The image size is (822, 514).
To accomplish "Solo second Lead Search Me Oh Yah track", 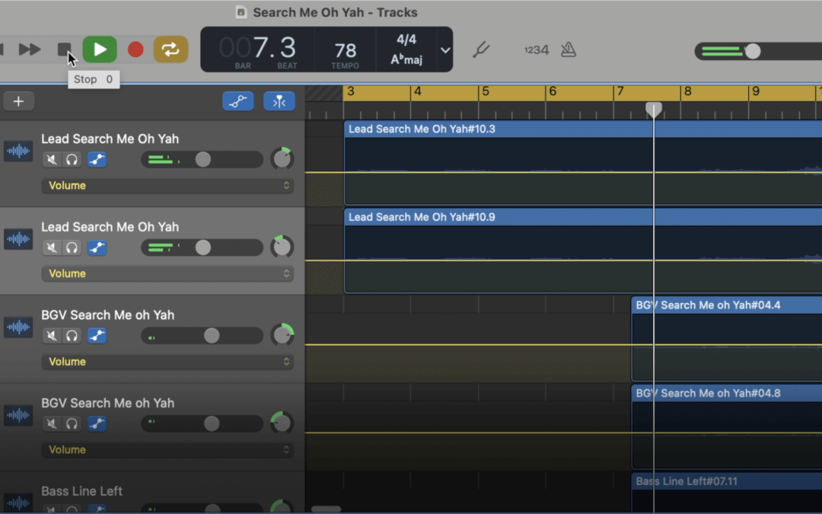I will [72, 247].
